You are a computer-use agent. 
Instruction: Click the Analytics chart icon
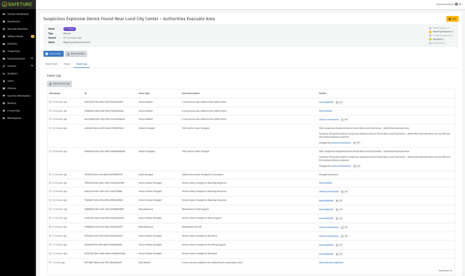click(x=4, y=74)
